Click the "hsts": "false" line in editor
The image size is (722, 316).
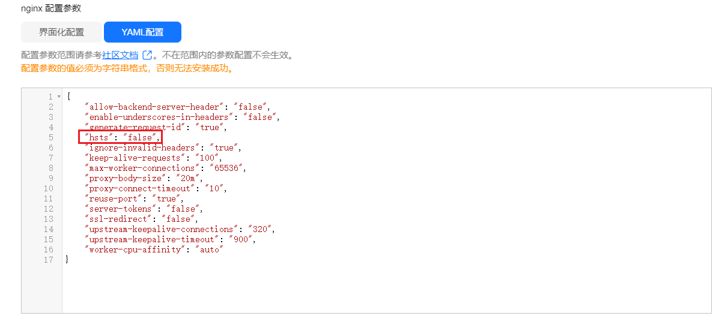[123, 137]
